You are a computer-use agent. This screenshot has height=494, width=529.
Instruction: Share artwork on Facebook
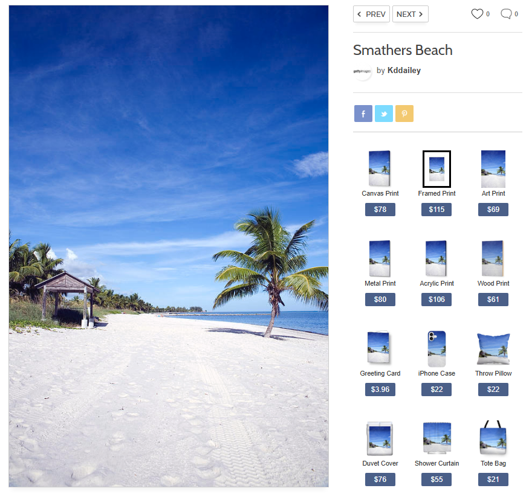(363, 114)
